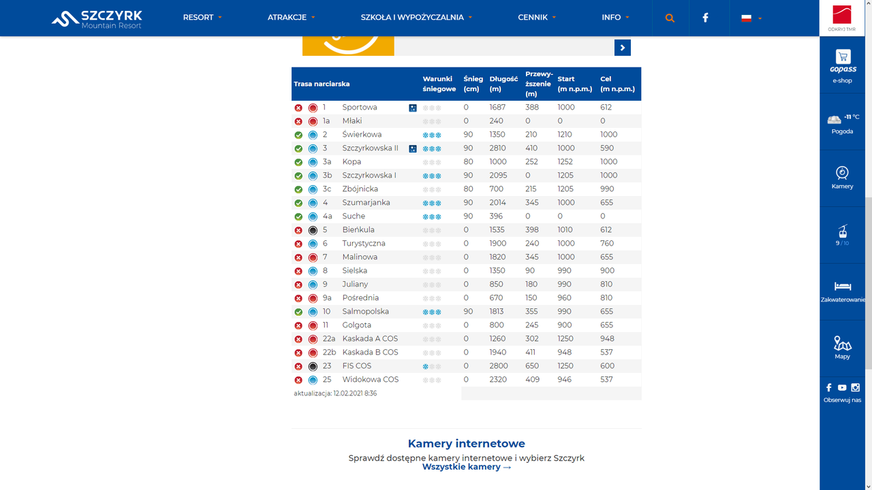
Task: Click the Szczyrk Mountain Resort logo
Action: [97, 18]
